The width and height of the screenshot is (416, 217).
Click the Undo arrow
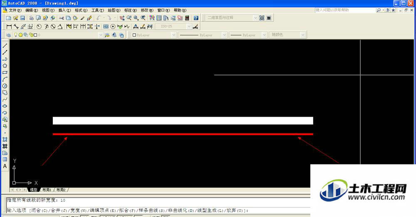click(99, 18)
